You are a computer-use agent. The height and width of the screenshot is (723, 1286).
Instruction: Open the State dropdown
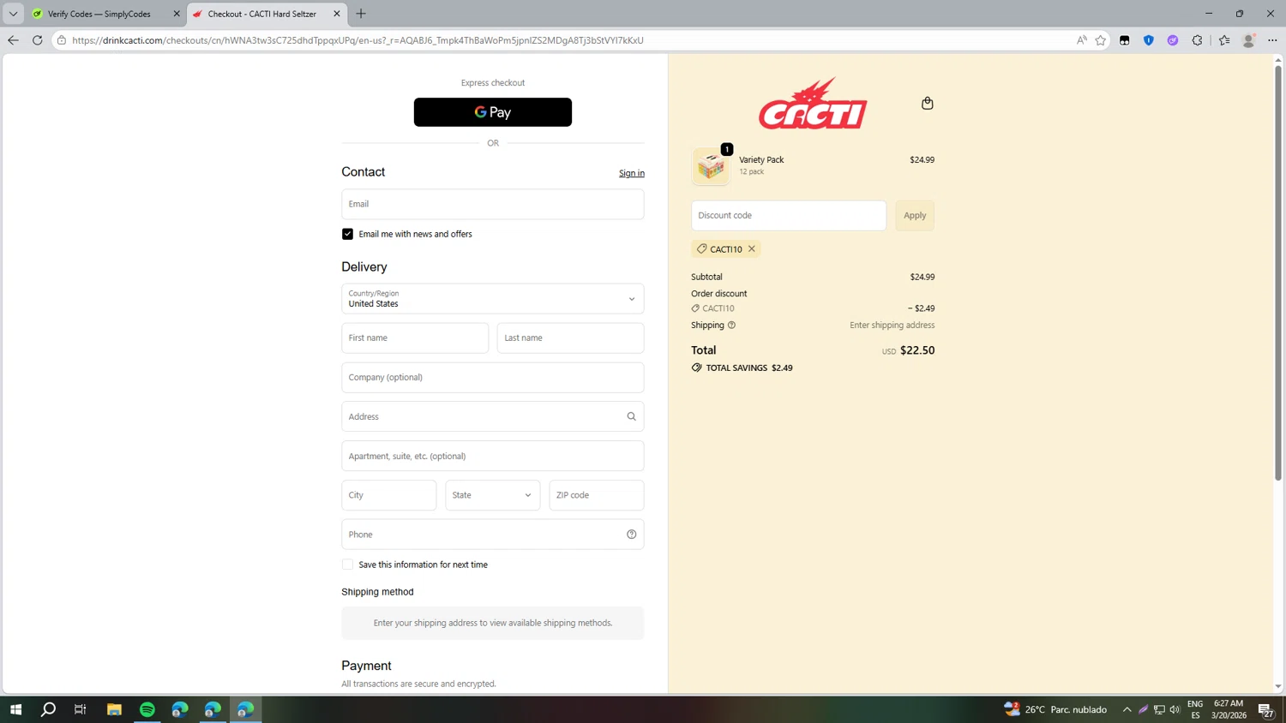point(493,495)
